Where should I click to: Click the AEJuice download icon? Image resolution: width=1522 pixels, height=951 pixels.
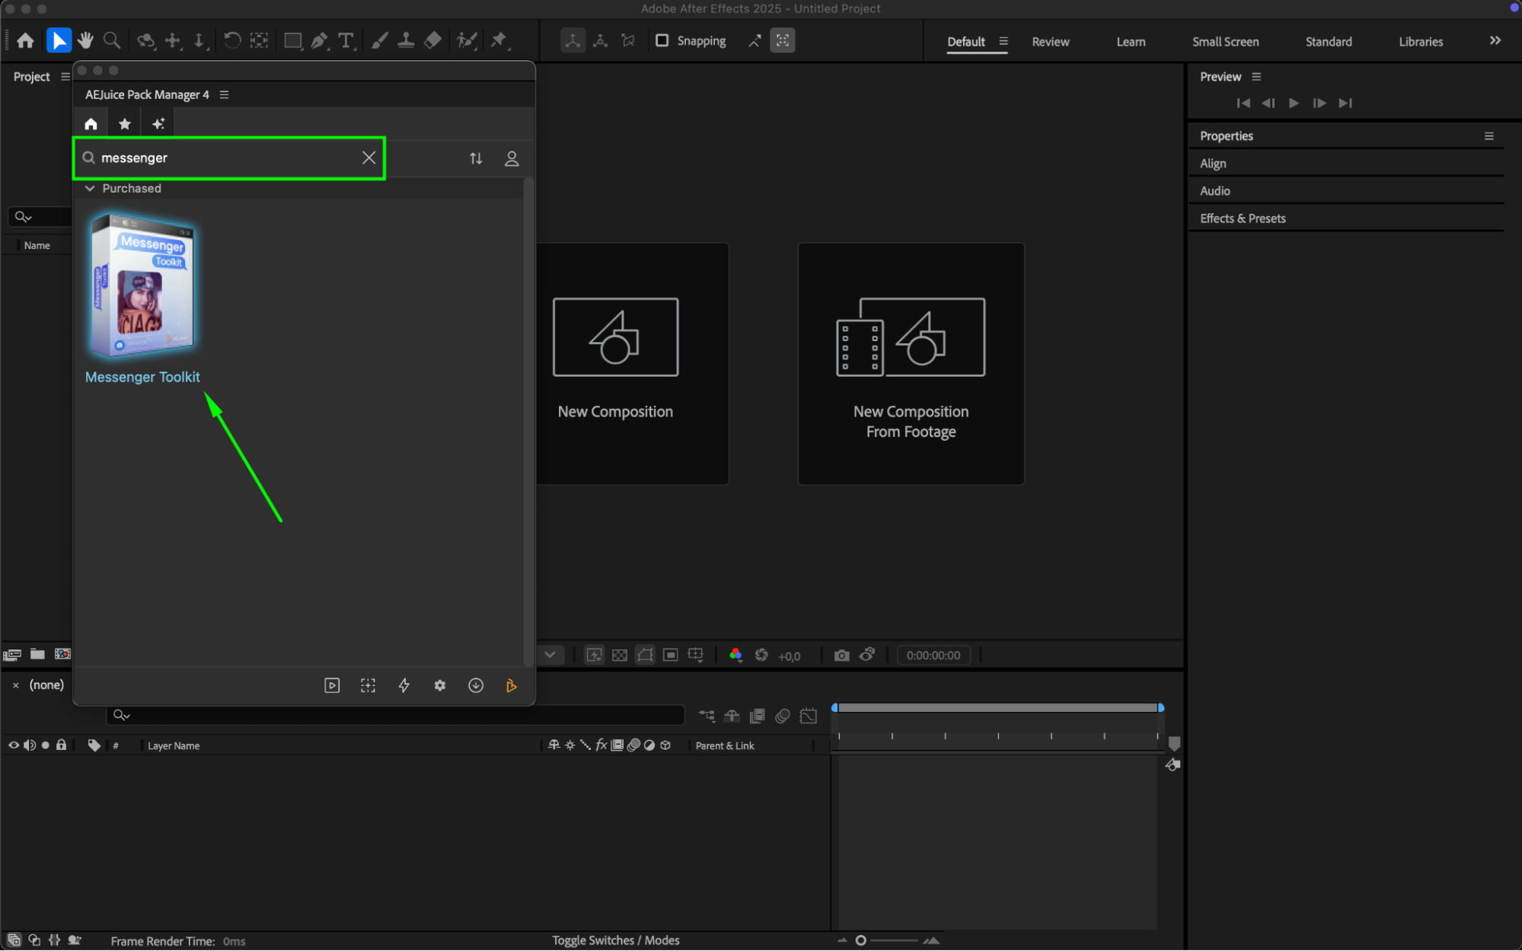pos(476,685)
